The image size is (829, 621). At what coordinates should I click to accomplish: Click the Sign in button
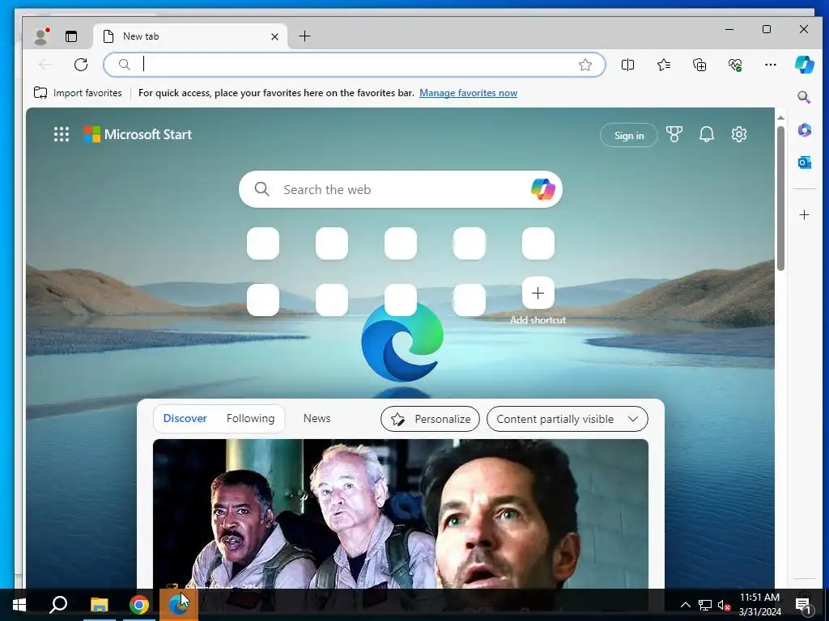click(x=628, y=136)
